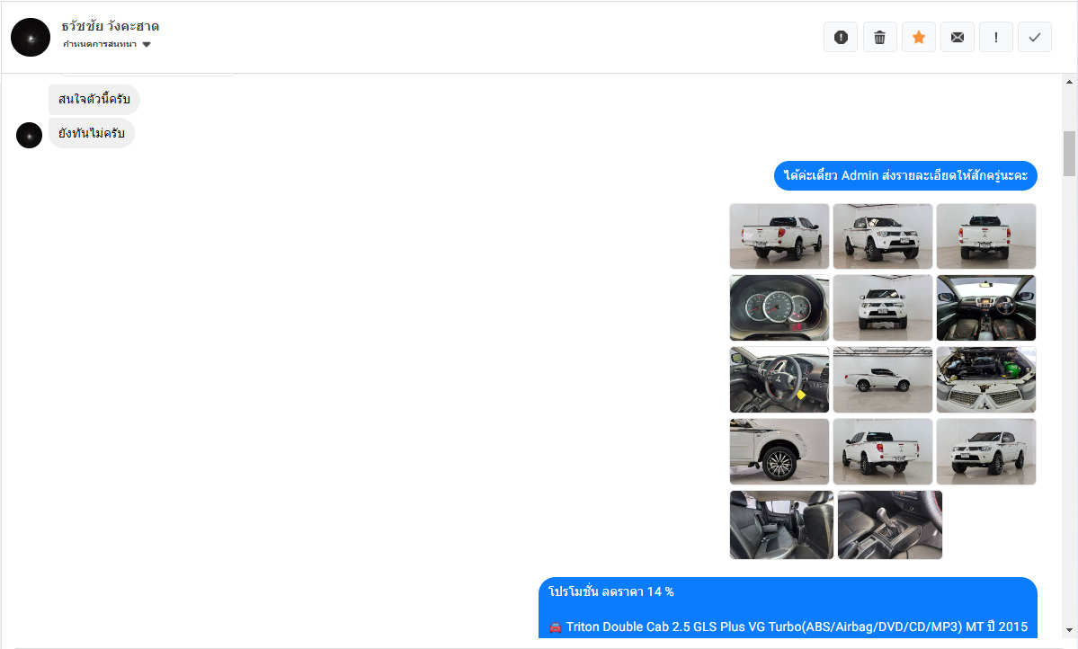Image resolution: width=1078 pixels, height=649 pixels.
Task: Select Triton Double Cab 2.5 GLS text line
Action: (788, 627)
